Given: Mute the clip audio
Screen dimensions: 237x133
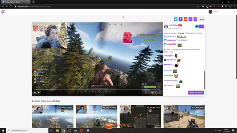Looking at the screenshot, I should 39,93.
